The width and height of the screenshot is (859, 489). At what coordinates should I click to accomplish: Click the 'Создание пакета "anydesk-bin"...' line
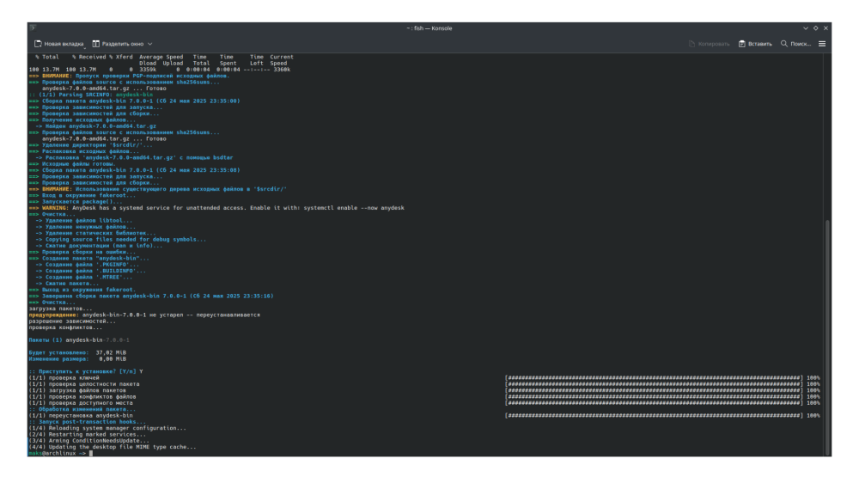tap(88, 258)
